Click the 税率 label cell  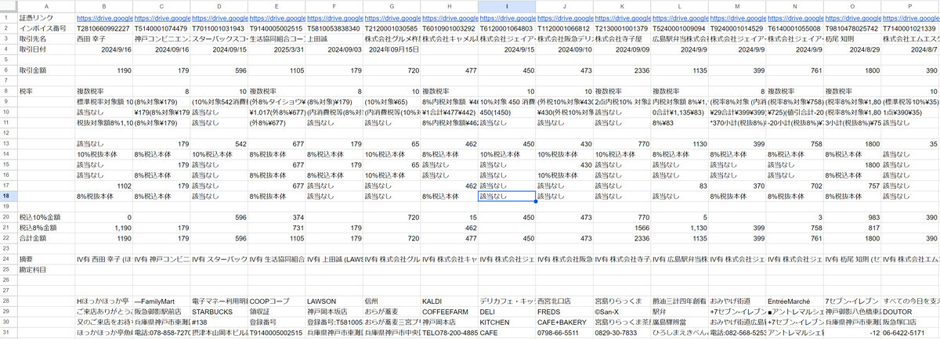click(45, 91)
